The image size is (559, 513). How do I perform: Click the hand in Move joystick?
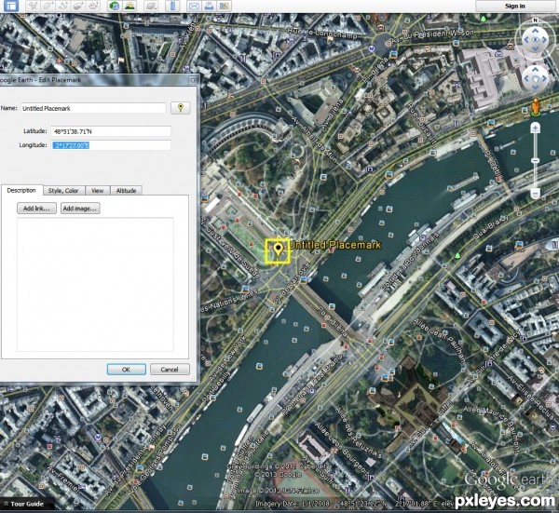point(535,78)
